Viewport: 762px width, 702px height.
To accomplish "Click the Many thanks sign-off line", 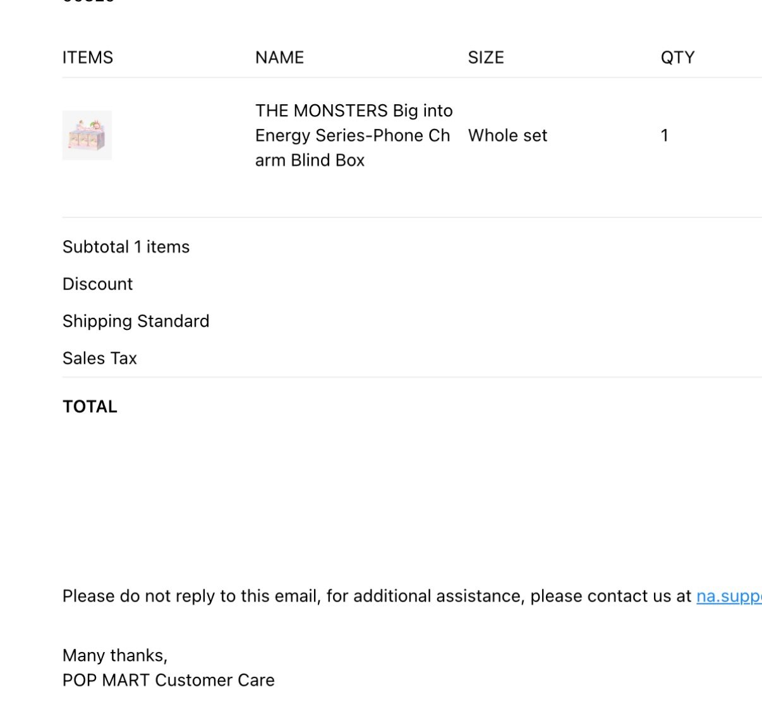I will pos(115,655).
